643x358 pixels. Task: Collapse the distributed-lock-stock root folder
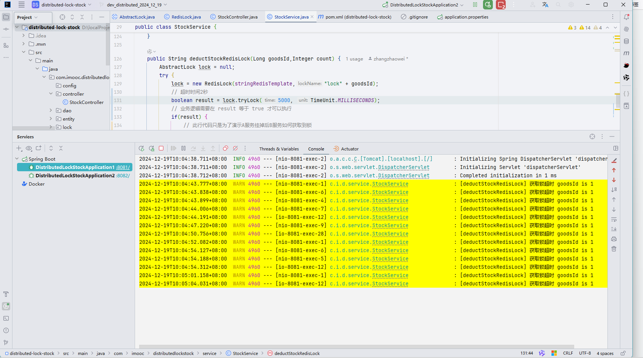[17, 27]
